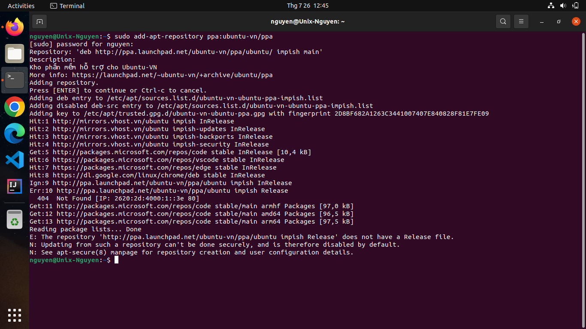Click the network status icon
This screenshot has width=586, height=329.
pyautogui.click(x=551, y=6)
